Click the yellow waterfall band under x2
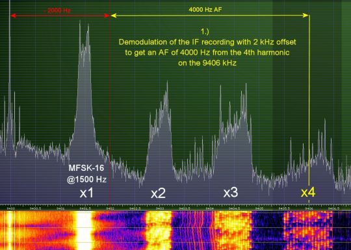 159,231
